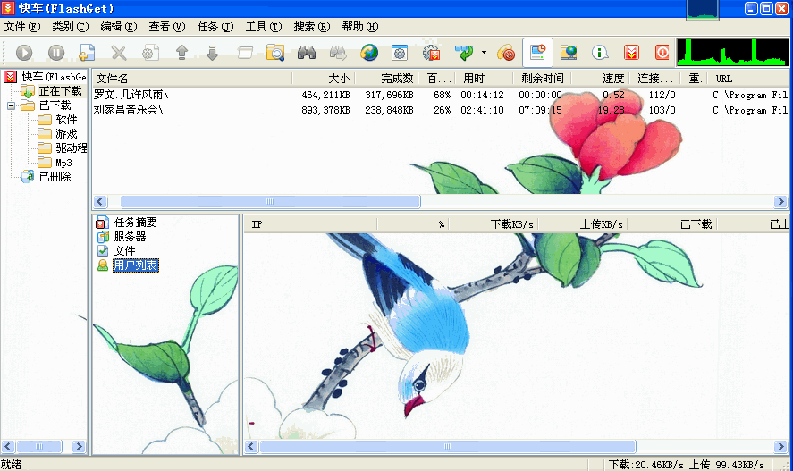Click the 下载KB/s column header
793x471 pixels.
click(494, 223)
